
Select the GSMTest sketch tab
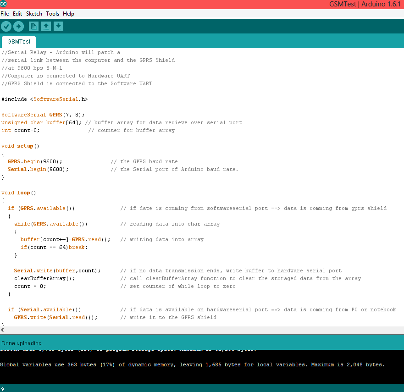[19, 42]
